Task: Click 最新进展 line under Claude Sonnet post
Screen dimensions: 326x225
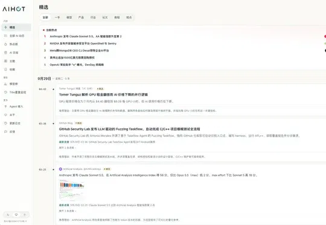Action: pyautogui.click(x=107, y=205)
